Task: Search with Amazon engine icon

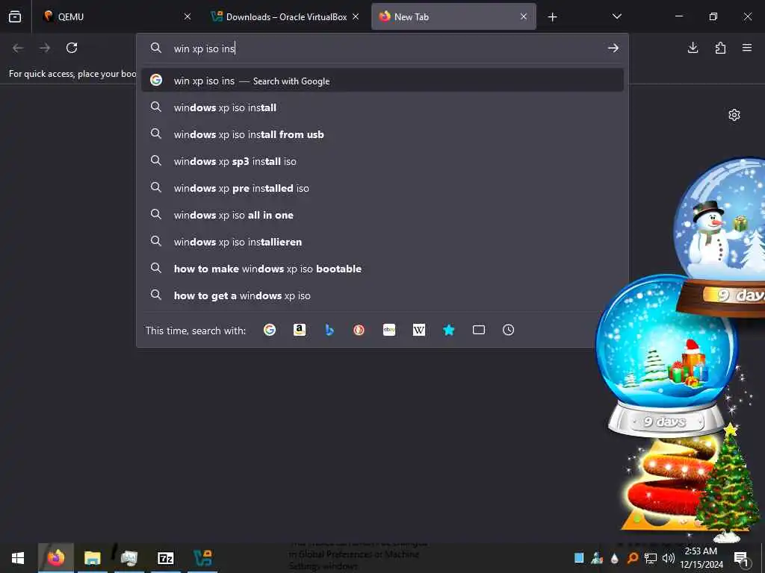Action: tap(300, 330)
